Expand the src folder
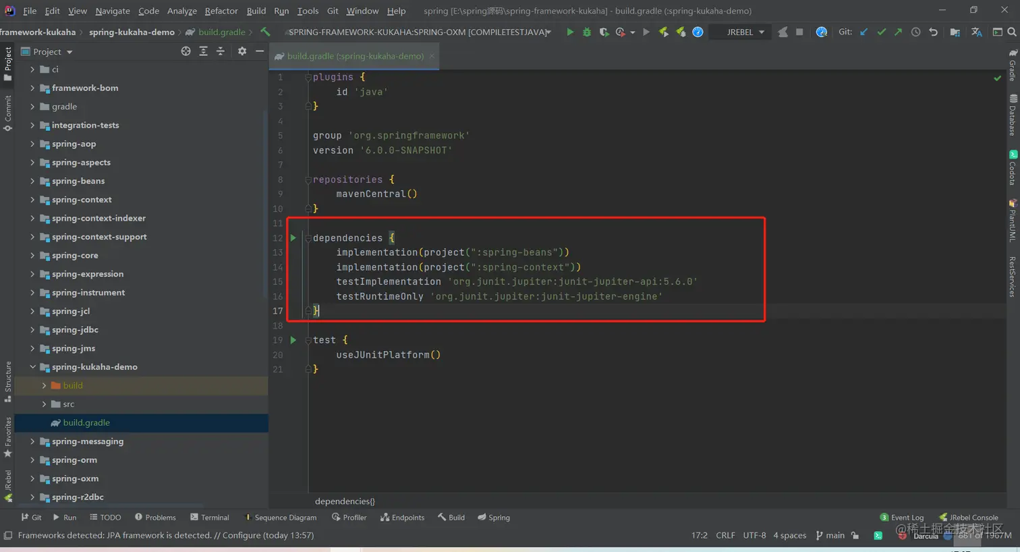 coord(44,404)
